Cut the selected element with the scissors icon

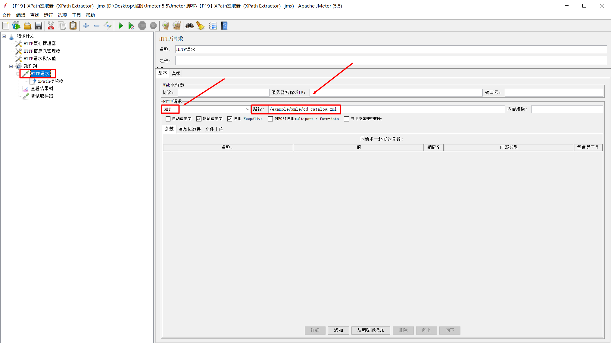click(x=51, y=26)
